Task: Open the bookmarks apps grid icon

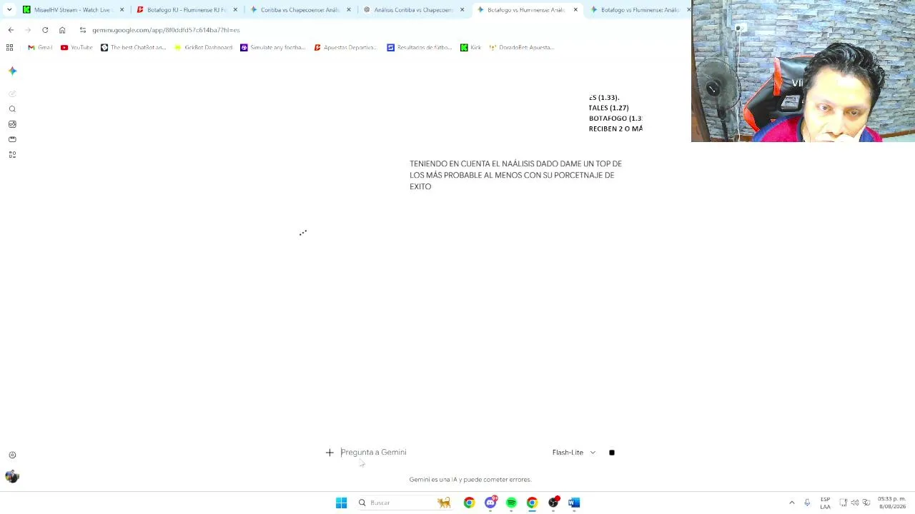Action: (9, 47)
